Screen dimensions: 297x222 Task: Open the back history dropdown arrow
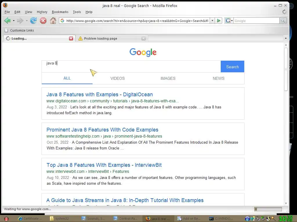pyautogui.click(x=14, y=21)
